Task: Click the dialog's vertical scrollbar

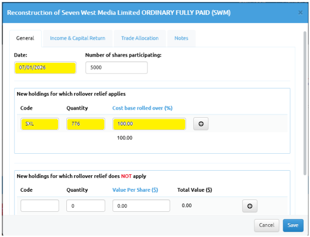Action: point(305,103)
